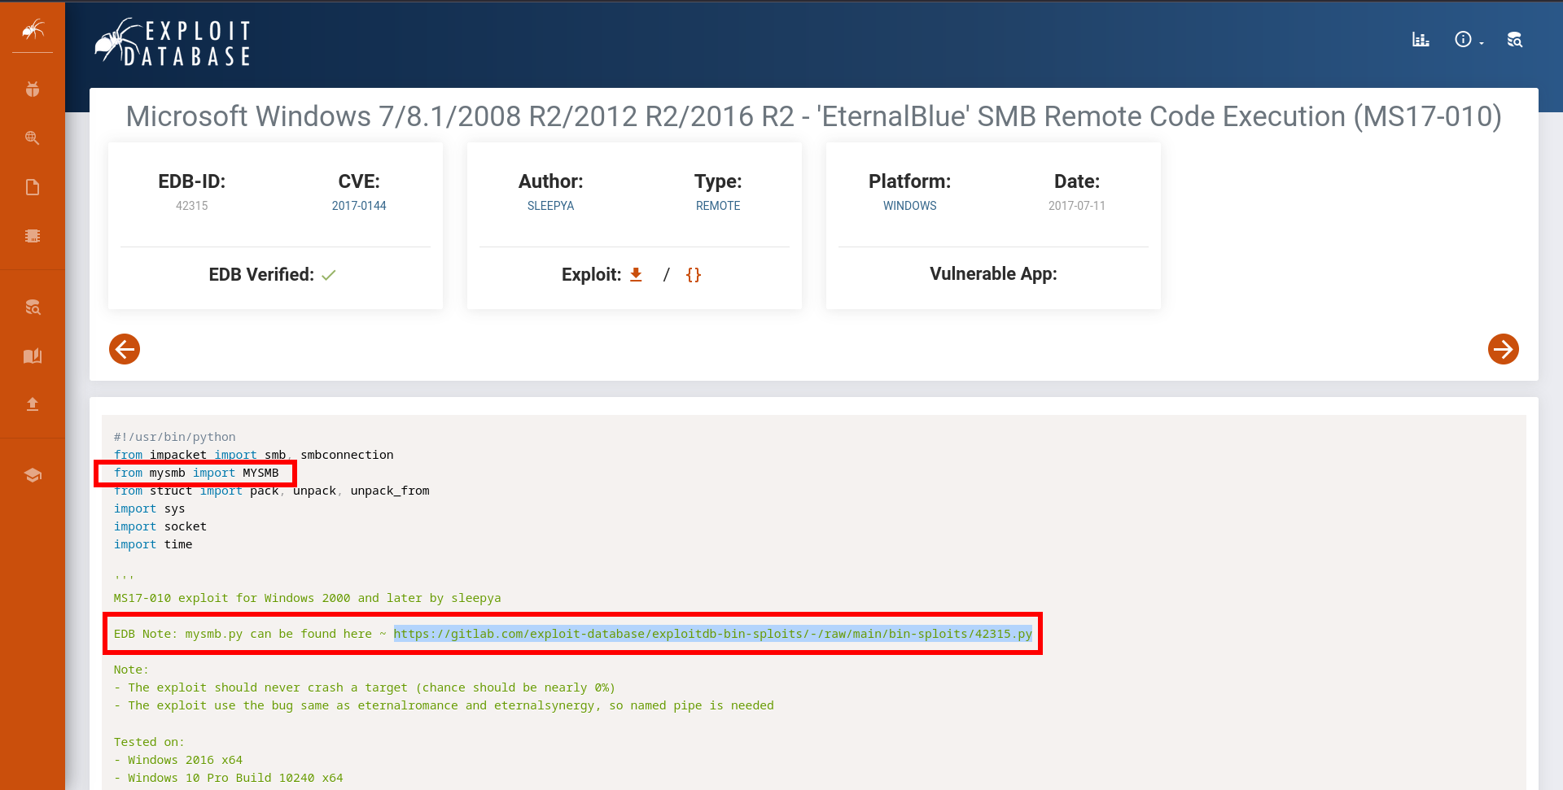1563x790 pixels.
Task: Open the Online Training graduation cap icon
Action: (33, 475)
